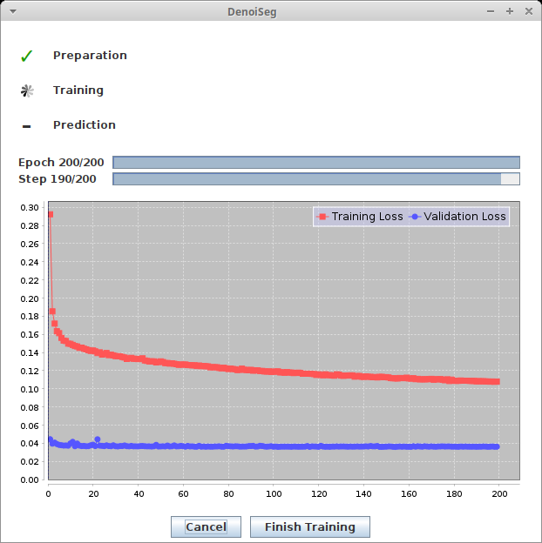Click the Epoch 200/200 label

coord(61,163)
